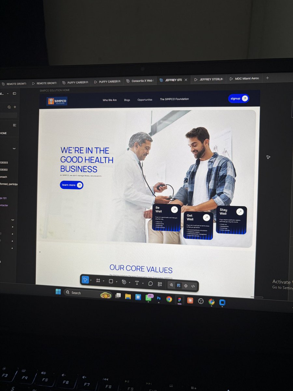Open the REMOTE GROWTH prototype tab
The width and height of the screenshot is (293, 391).
pyautogui.click(x=44, y=83)
